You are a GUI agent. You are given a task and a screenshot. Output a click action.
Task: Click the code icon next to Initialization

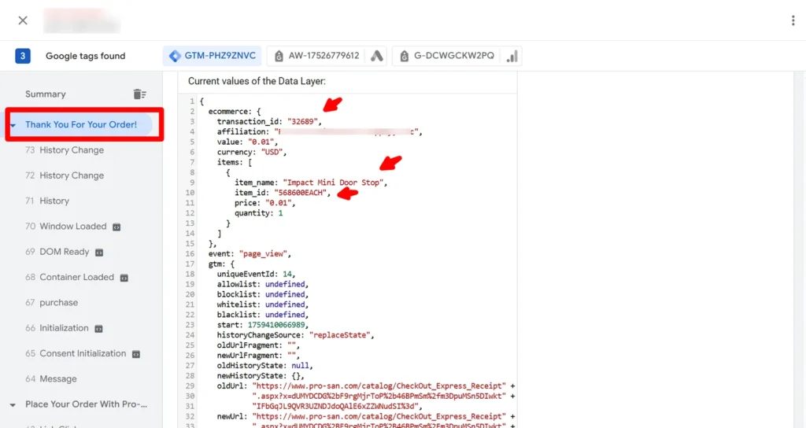[x=98, y=329]
